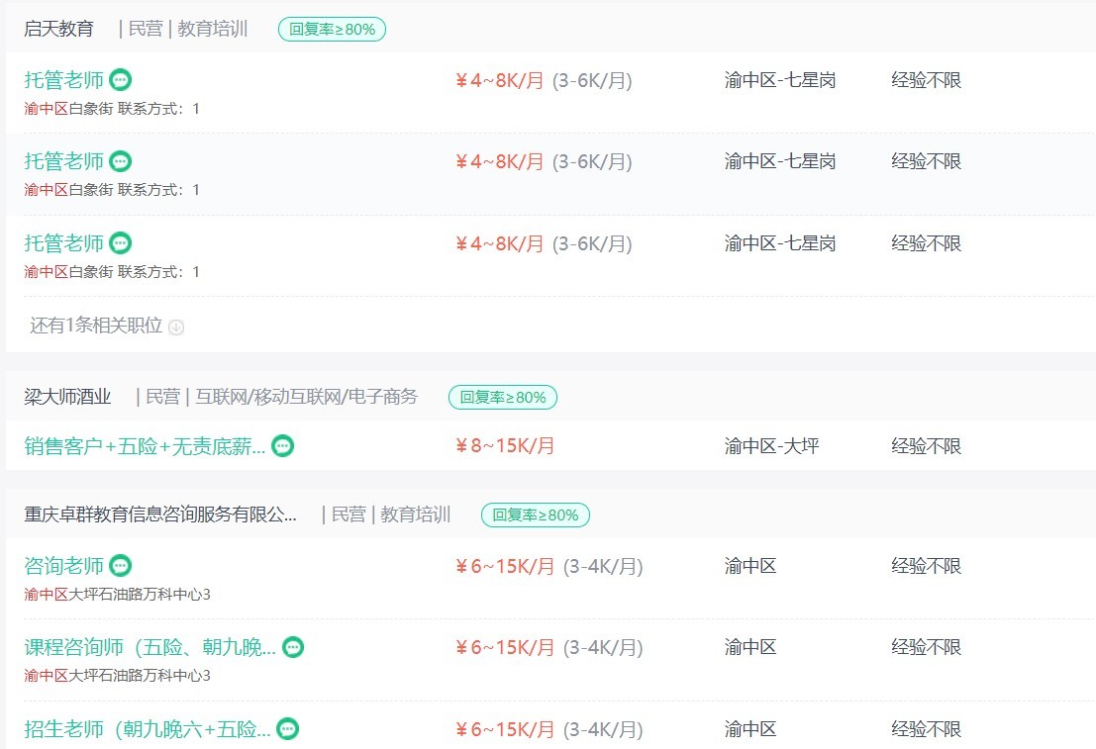Click chat bubble next to second 托管老师

point(120,161)
